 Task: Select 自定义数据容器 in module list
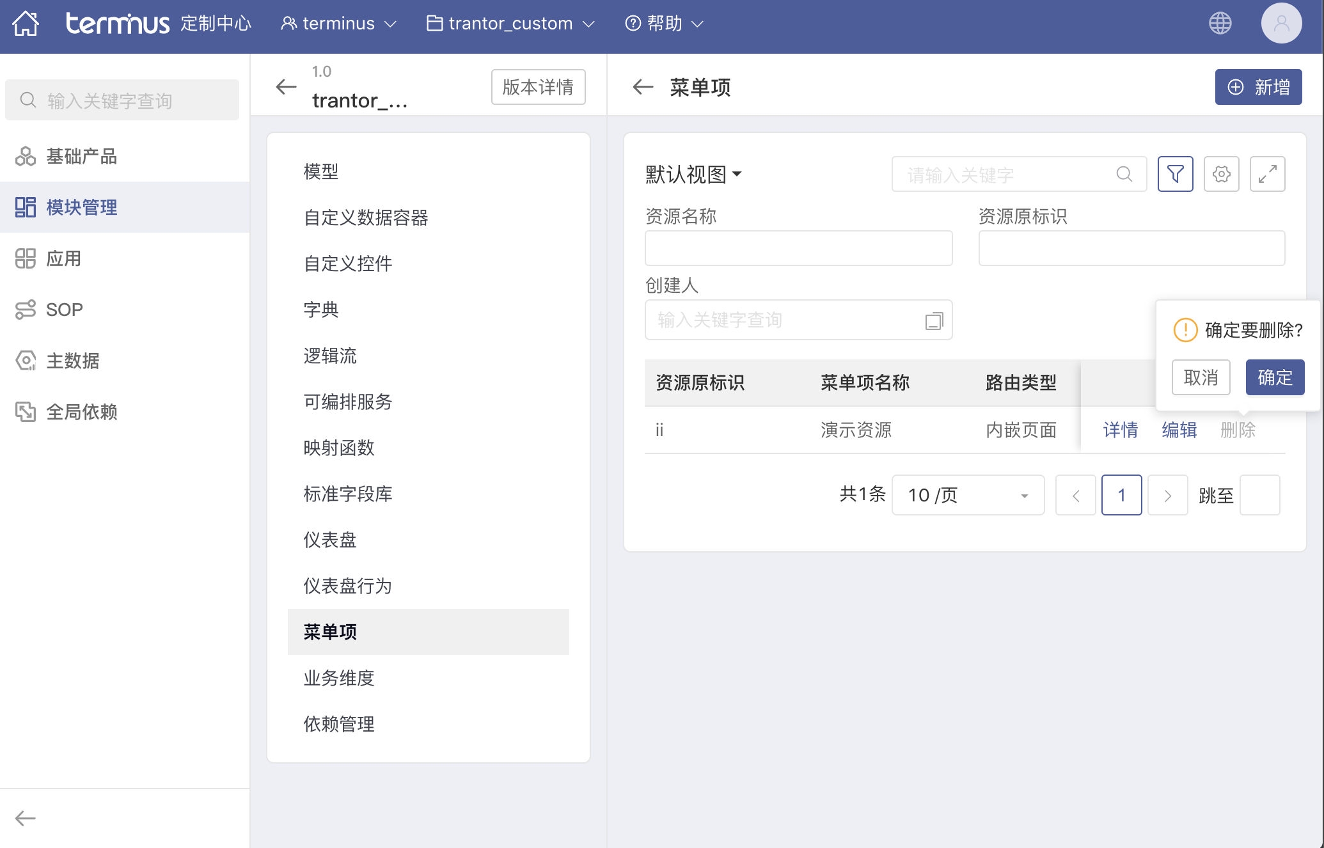click(428, 217)
